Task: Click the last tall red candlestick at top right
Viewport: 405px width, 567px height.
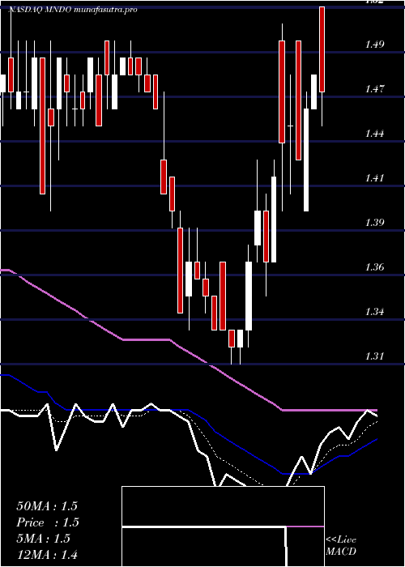Action: [322, 49]
